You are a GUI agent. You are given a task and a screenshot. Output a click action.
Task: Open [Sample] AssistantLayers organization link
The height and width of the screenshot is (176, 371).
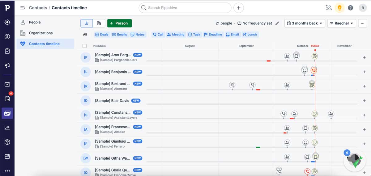(119, 118)
